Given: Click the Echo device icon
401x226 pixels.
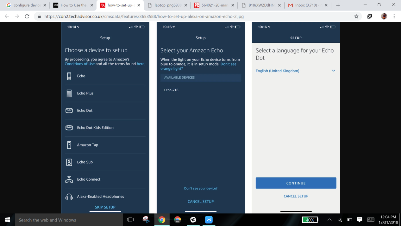Looking at the screenshot, I should (x=69, y=76).
